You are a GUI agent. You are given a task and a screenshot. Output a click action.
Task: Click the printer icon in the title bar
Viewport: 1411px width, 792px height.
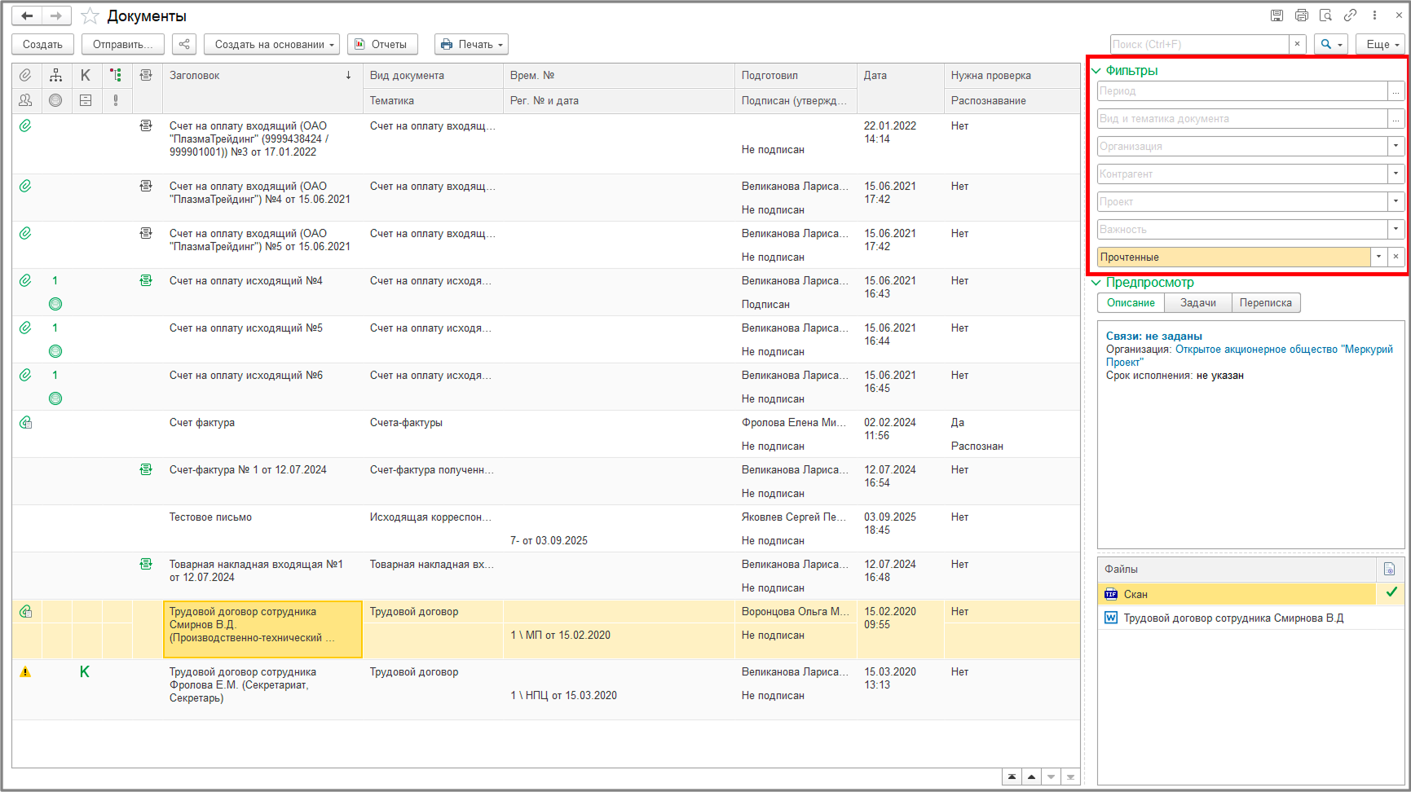click(x=1301, y=15)
